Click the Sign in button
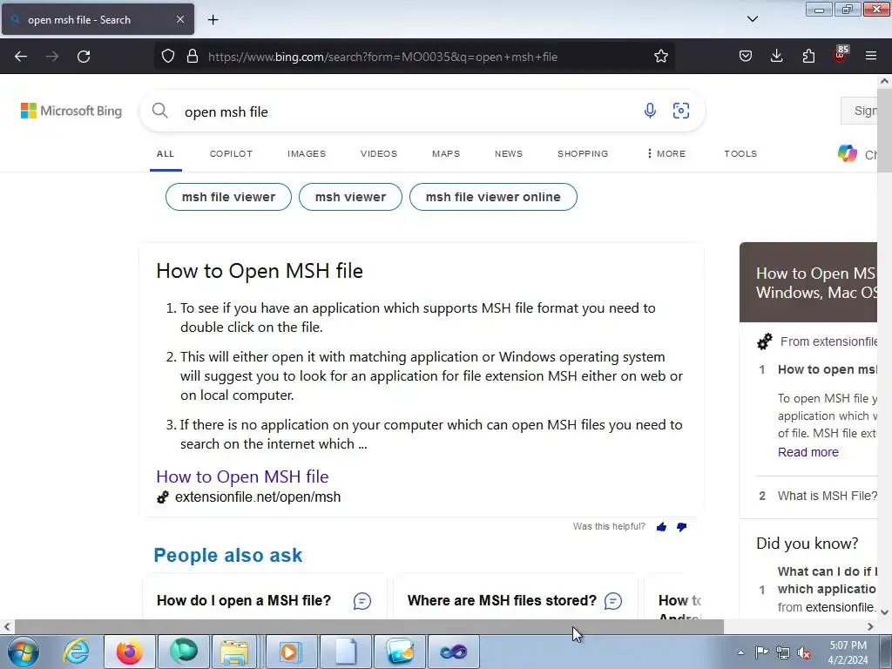Image resolution: width=892 pixels, height=669 pixels. (860, 111)
